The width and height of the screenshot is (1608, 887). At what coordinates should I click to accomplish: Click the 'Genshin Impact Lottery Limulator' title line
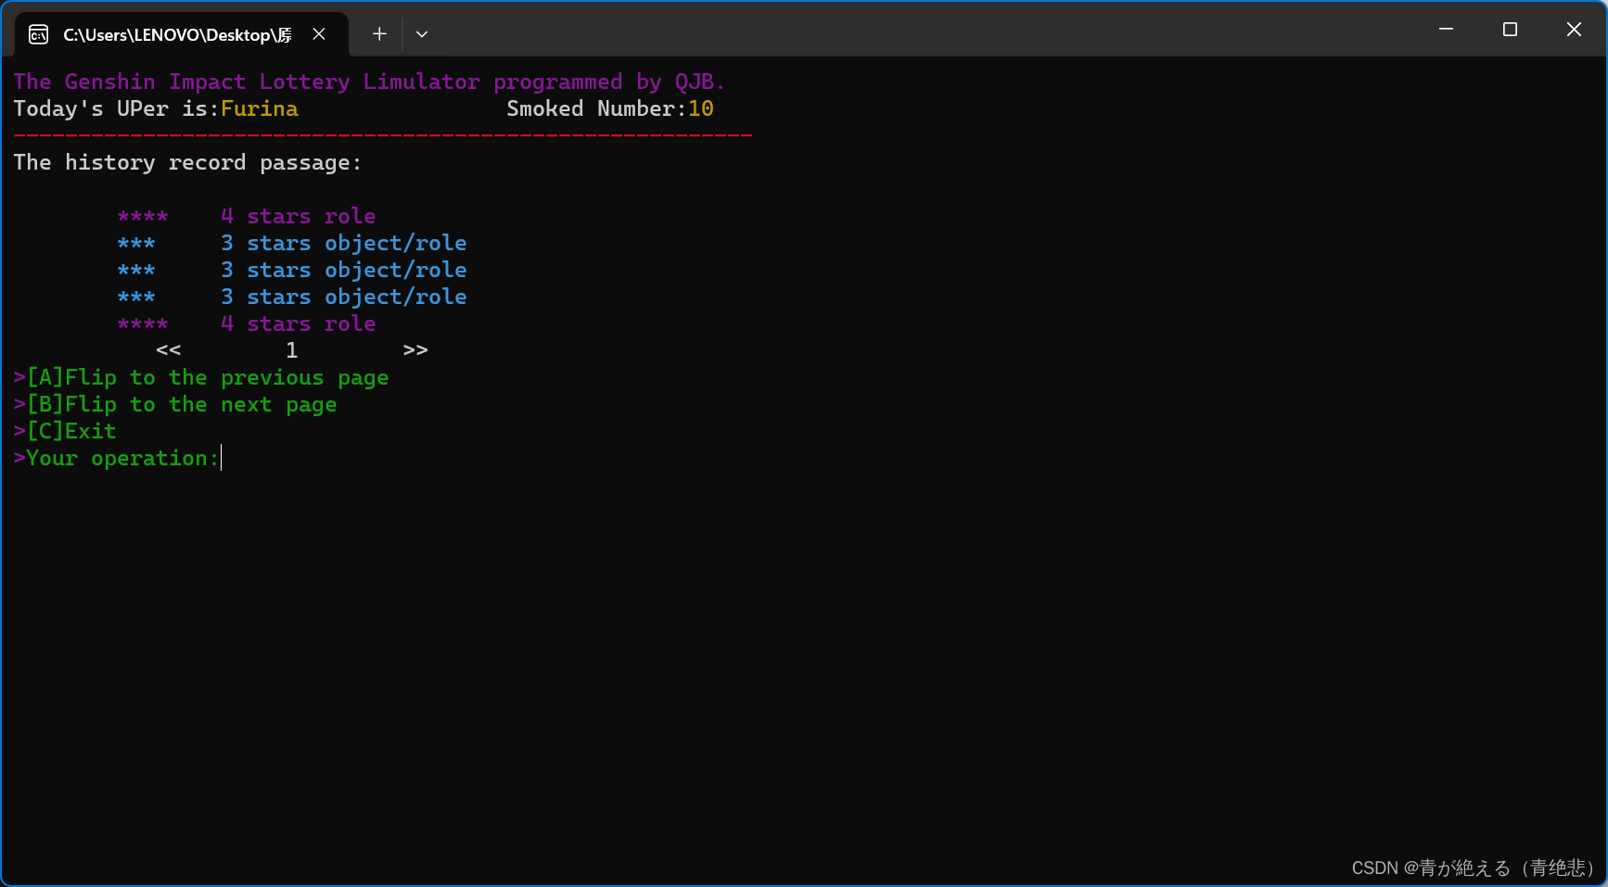coord(369,82)
